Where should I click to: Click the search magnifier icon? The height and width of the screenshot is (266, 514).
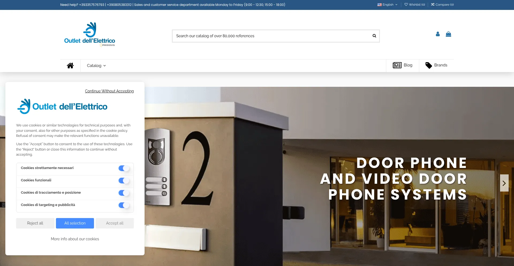[374, 36]
